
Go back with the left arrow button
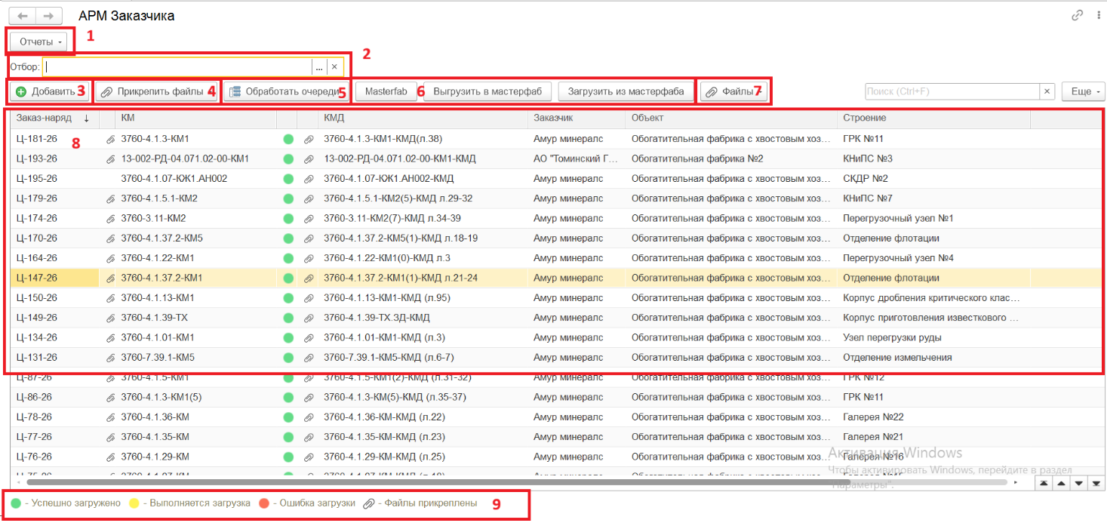pos(22,16)
